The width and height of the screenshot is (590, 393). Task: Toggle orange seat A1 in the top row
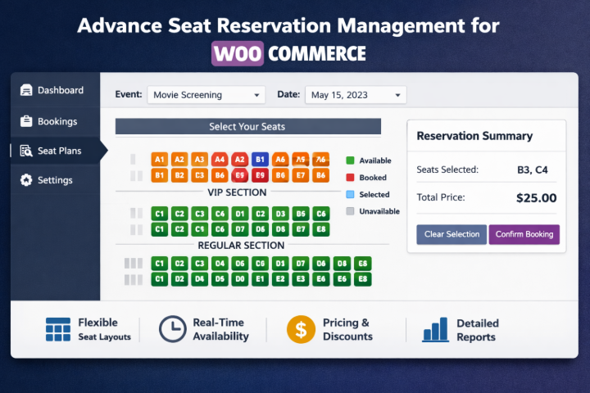[x=159, y=160]
